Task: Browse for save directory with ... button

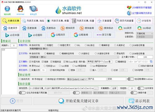Action: pos(96,88)
